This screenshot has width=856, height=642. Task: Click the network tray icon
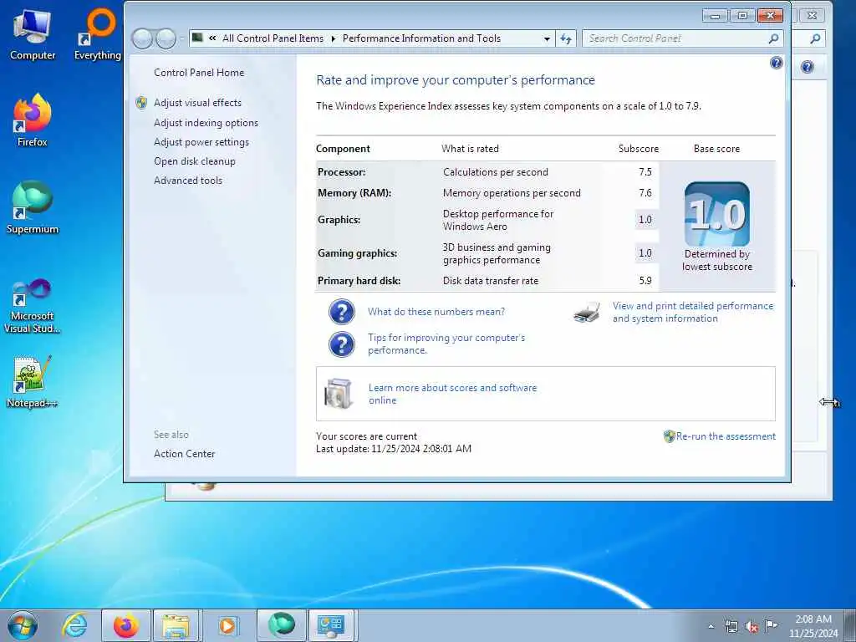coord(731,626)
